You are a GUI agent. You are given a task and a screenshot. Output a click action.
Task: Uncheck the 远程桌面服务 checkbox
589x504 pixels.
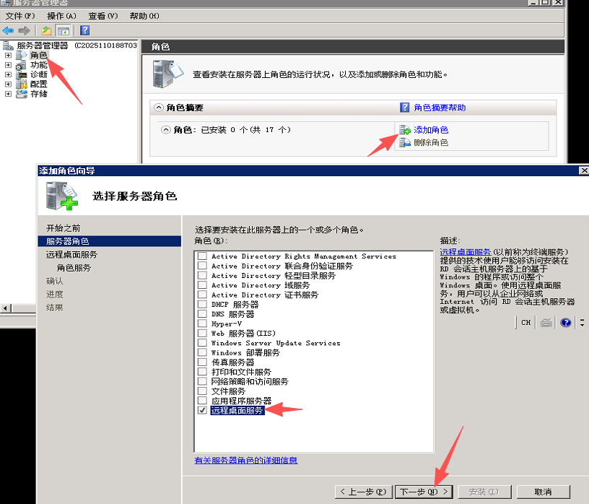[x=202, y=410]
